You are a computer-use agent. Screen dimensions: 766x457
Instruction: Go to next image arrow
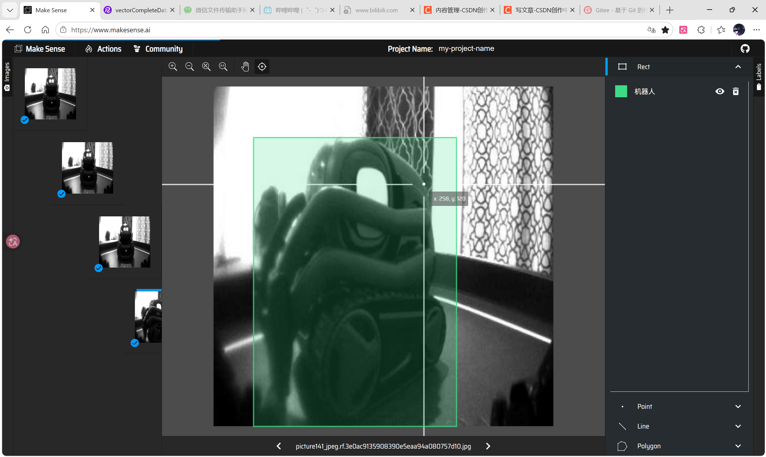click(488, 446)
